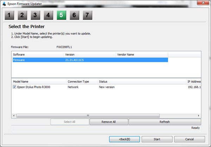Select the Epson Stylus Photo R3000 name
The width and height of the screenshot is (211, 147).
point(34,87)
